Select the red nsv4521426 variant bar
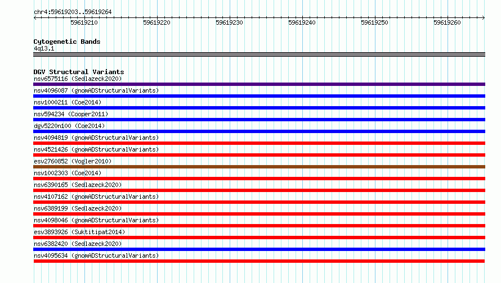Image resolution: width=501 pixels, height=283 pixels. pyautogui.click(x=259, y=155)
